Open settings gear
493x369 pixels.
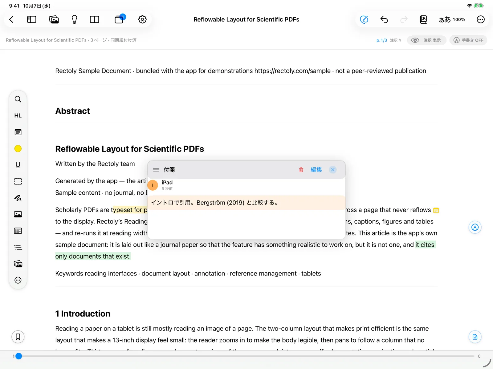pyautogui.click(x=142, y=20)
